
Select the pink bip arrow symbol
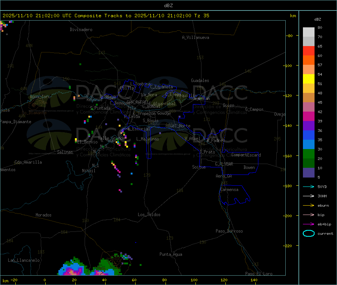click(309, 215)
